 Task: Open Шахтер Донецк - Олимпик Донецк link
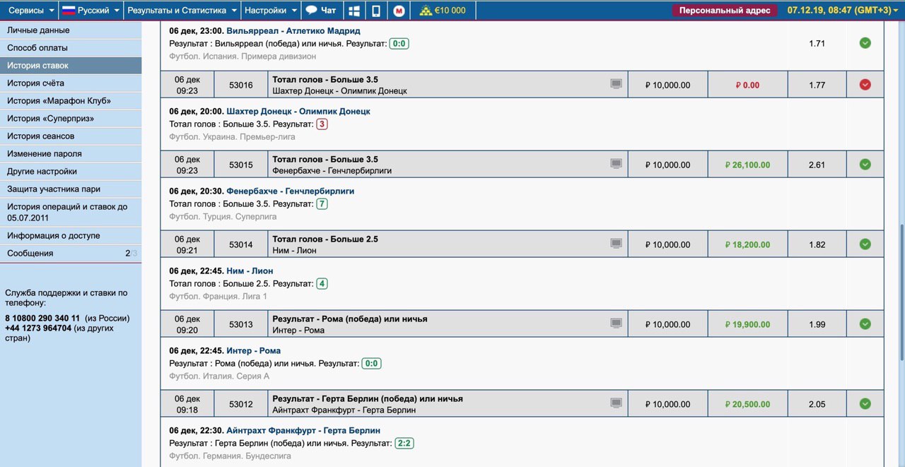click(298, 111)
